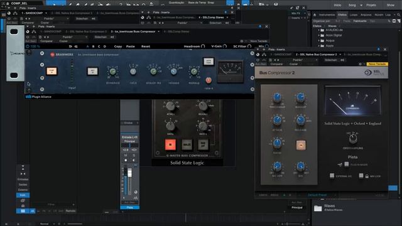The height and width of the screenshot is (226, 402).
Task: Toggle IN button on G-Master Buss Compressor
Action: [170, 144]
